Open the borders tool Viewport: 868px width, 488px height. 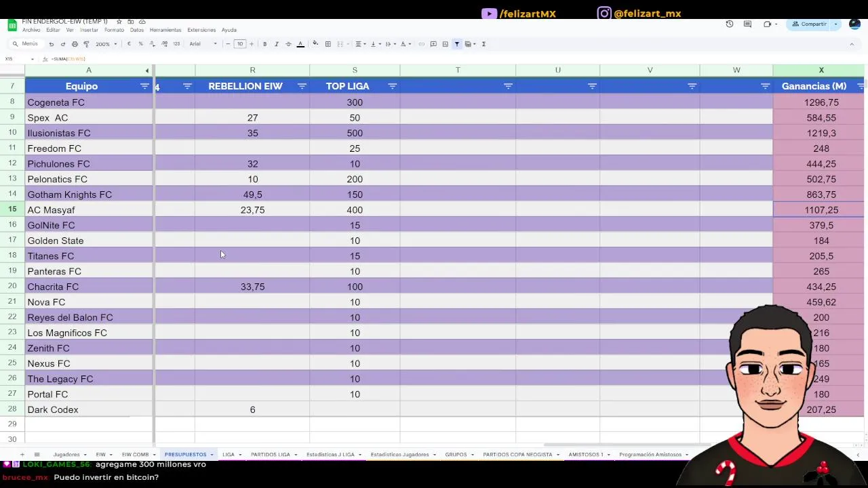[x=328, y=44]
